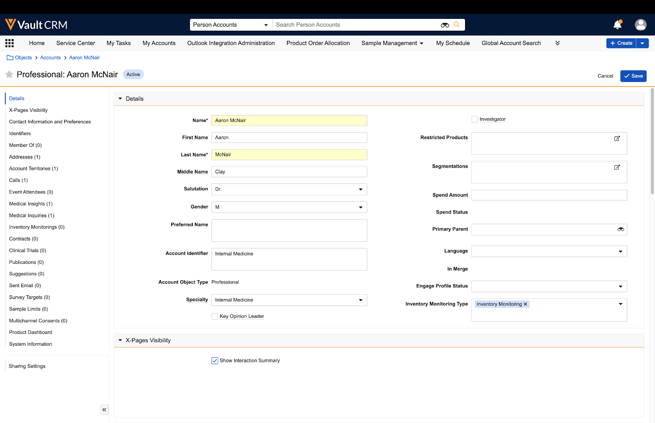This screenshot has width=655, height=423.
Task: Click the notification bell icon
Action: tap(617, 25)
